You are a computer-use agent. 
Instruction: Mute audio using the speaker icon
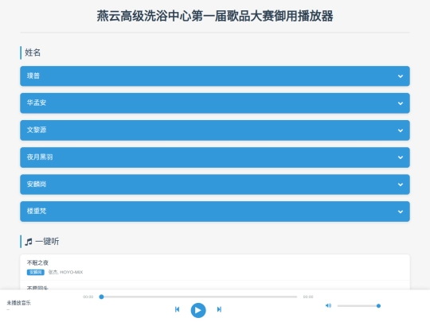(x=328, y=305)
